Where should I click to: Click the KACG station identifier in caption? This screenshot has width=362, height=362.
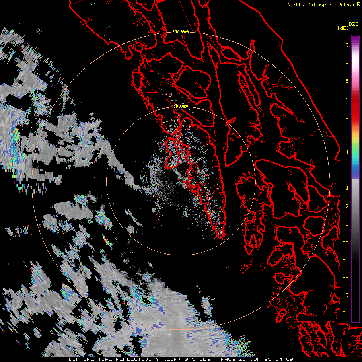pos(228,359)
